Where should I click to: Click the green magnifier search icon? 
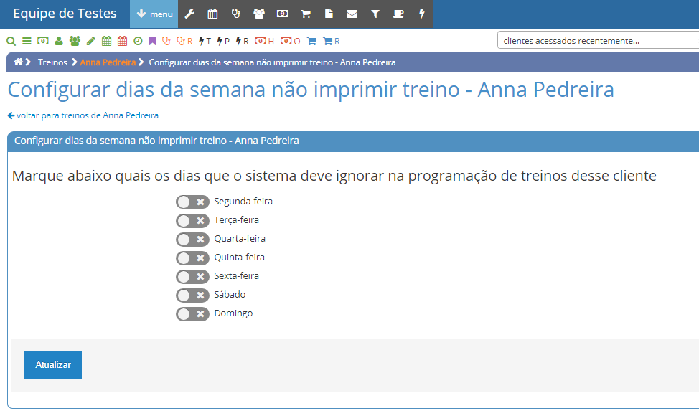[x=11, y=41]
